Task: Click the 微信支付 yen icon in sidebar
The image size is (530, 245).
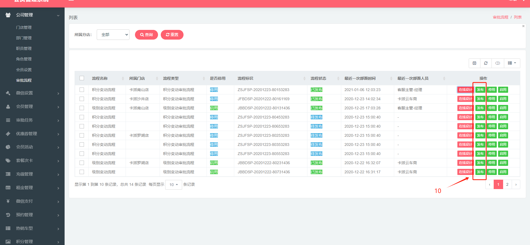Action: click(8, 201)
